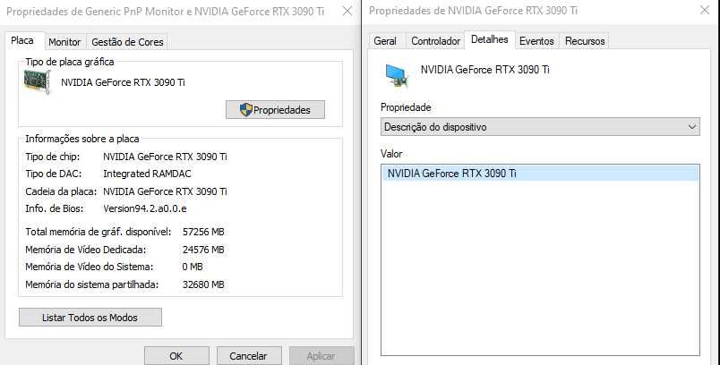Click the graphics card icon in Placa tab
This screenshot has height=365, width=720.
point(37,81)
